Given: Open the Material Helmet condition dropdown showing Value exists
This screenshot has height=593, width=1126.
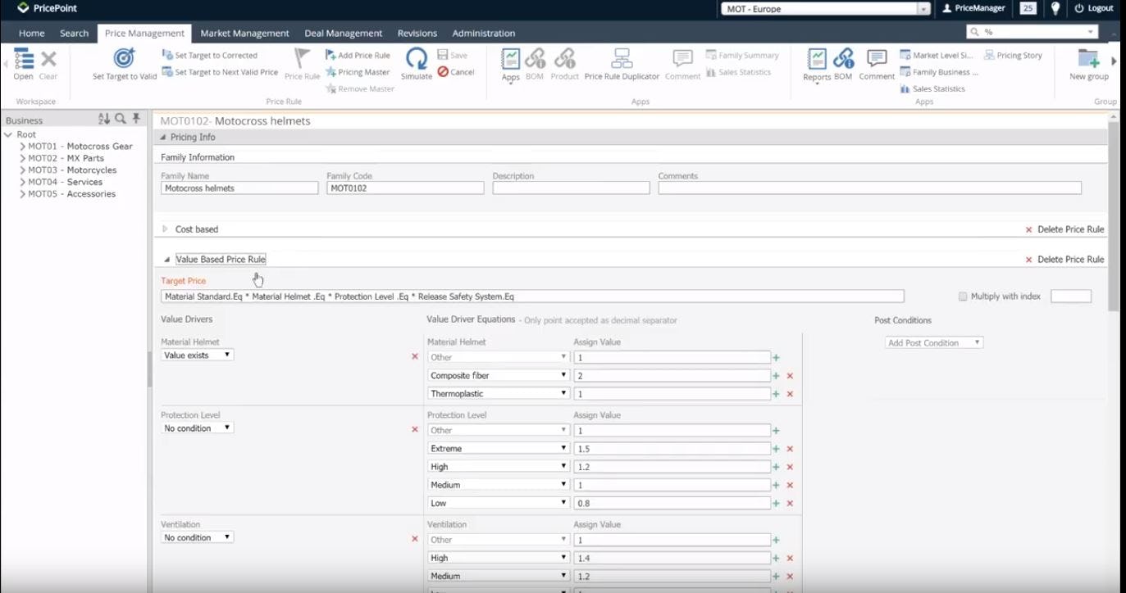Looking at the screenshot, I should (197, 355).
